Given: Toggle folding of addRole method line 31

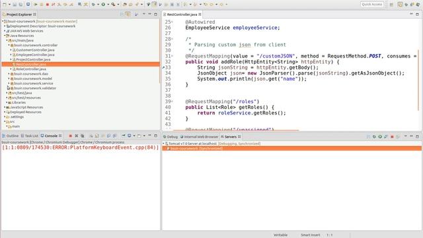Looking at the screenshot, I should point(173,56).
